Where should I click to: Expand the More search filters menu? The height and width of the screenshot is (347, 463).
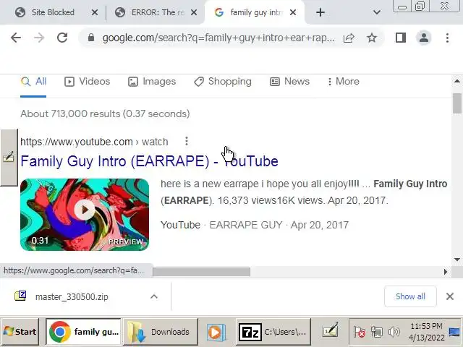point(344,82)
